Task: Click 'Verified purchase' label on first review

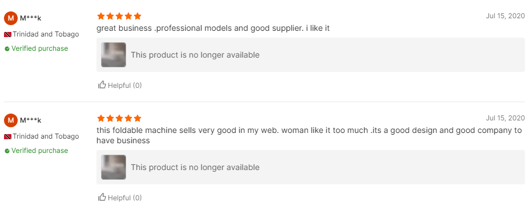Action: coord(39,49)
